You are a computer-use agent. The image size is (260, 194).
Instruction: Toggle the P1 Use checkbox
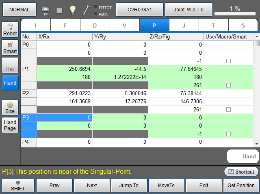click(x=228, y=85)
